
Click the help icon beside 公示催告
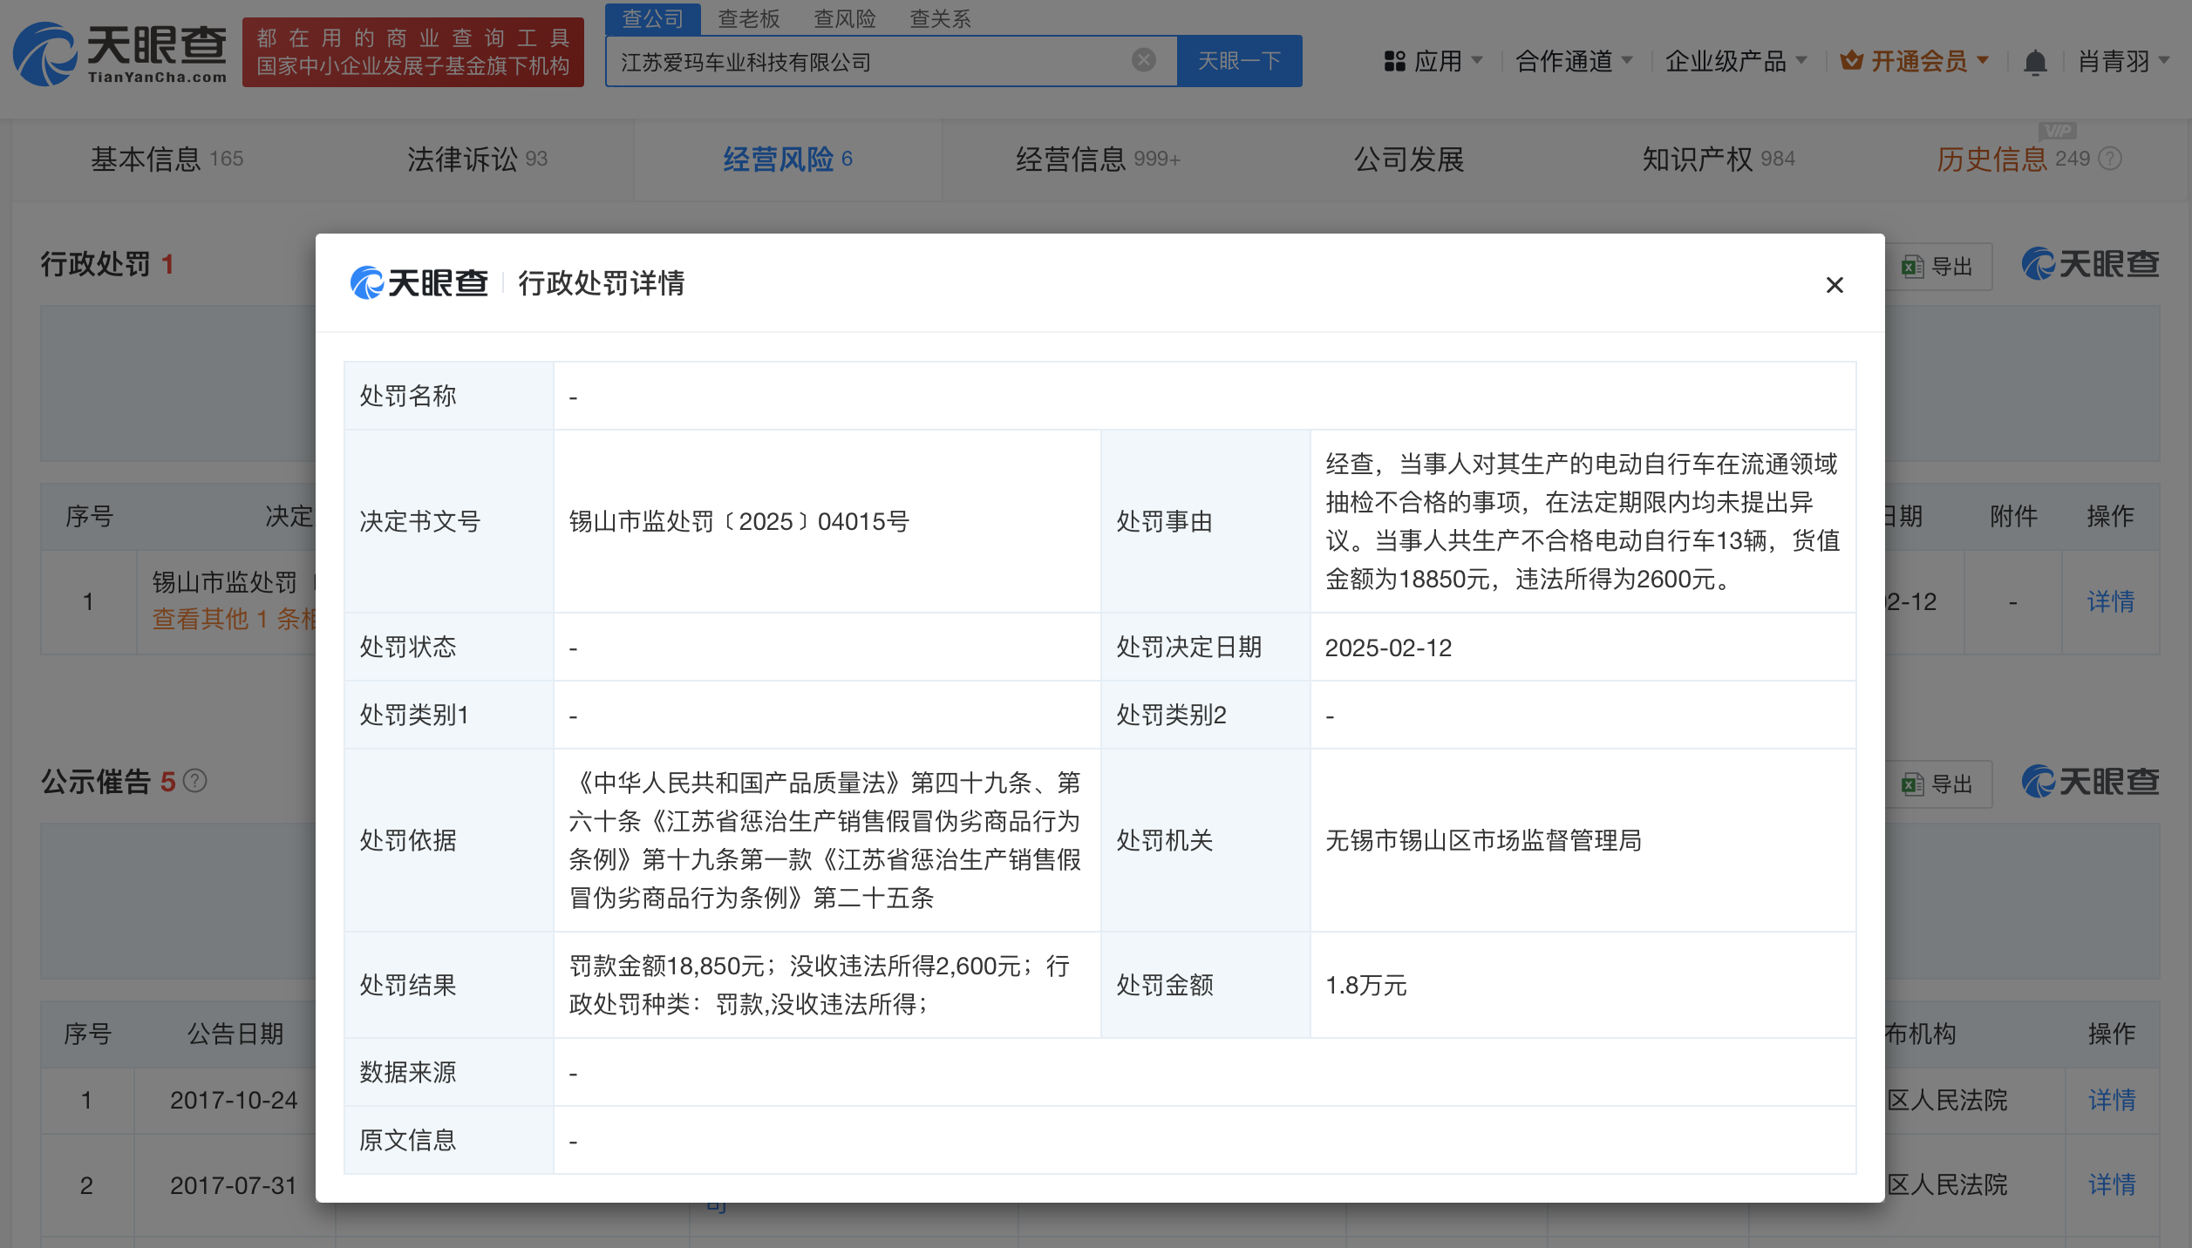click(195, 781)
